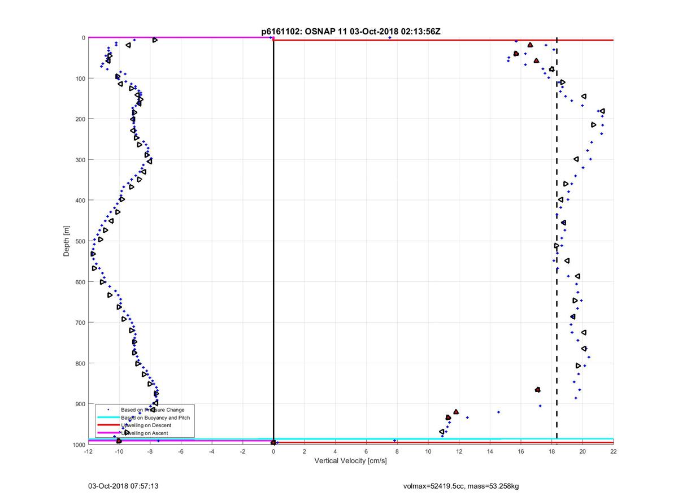Screen dimensions: 678x500
Task: Click the velocity tick label 14
Action: (x=490, y=452)
